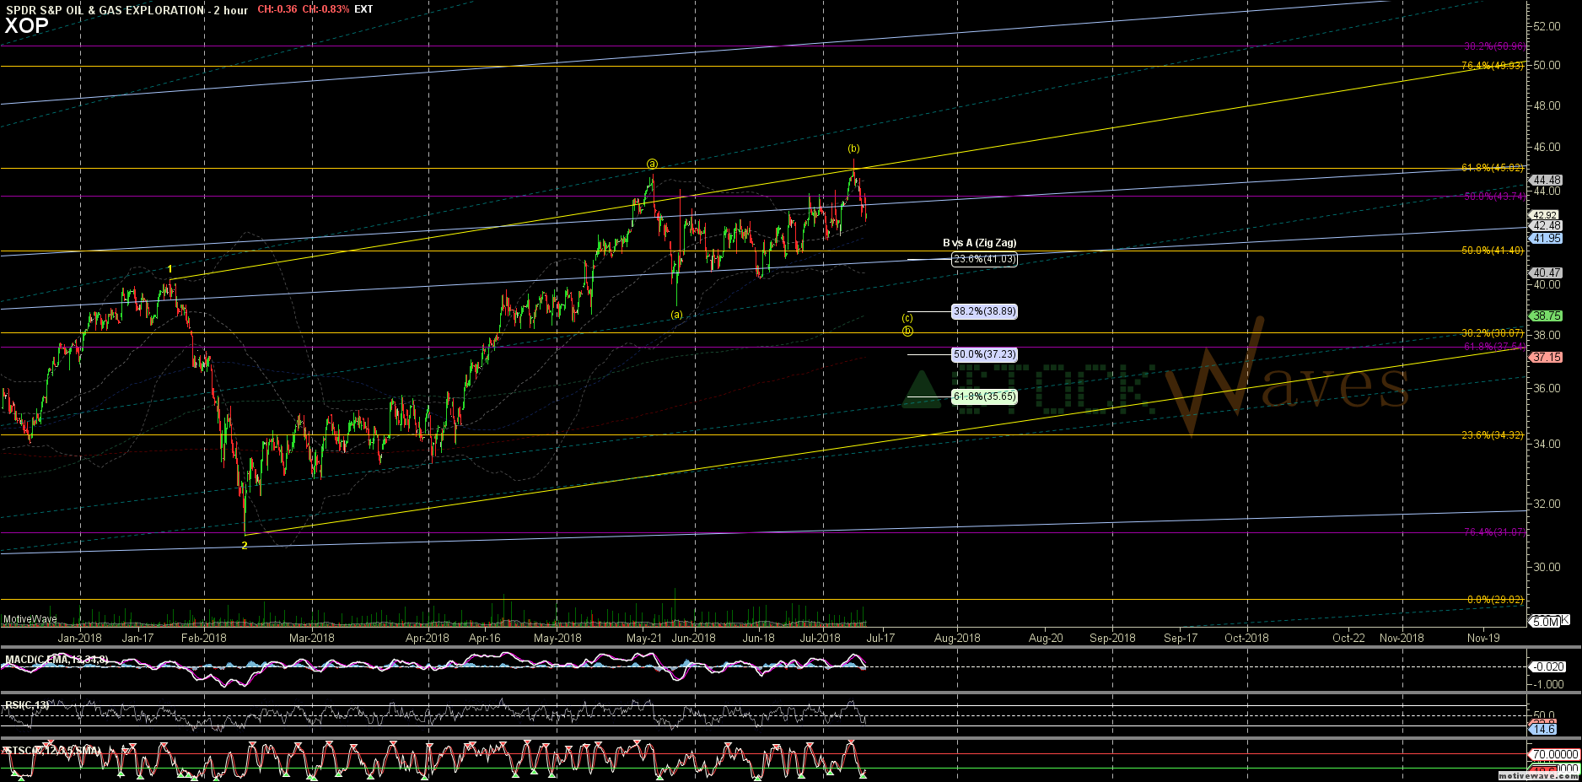Click the XOP ticker symbol title
Image resolution: width=1582 pixels, height=782 pixels.
(26, 26)
